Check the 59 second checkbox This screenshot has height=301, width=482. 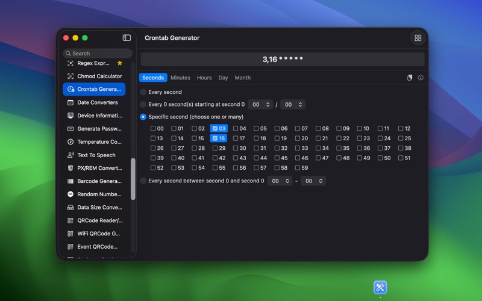(x=298, y=168)
